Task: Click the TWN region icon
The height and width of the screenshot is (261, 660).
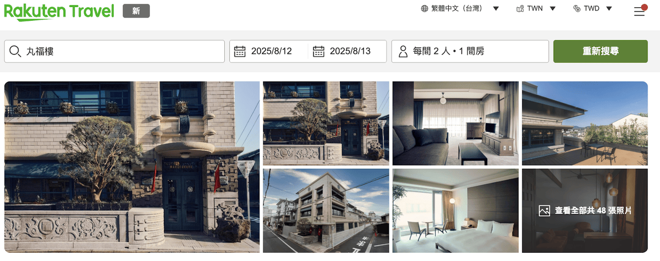Action: 520,8
